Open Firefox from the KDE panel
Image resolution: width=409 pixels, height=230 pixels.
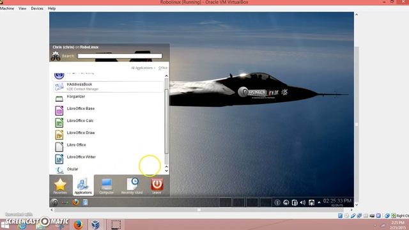point(75,202)
